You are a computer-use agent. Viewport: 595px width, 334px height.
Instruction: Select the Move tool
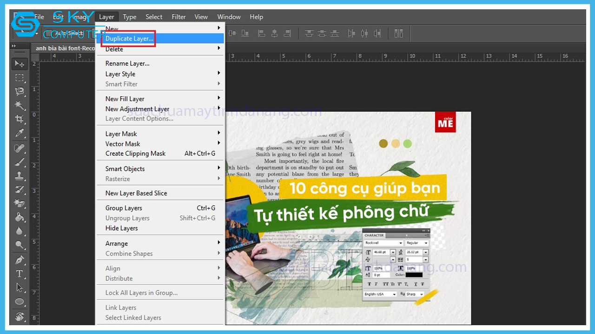point(20,64)
